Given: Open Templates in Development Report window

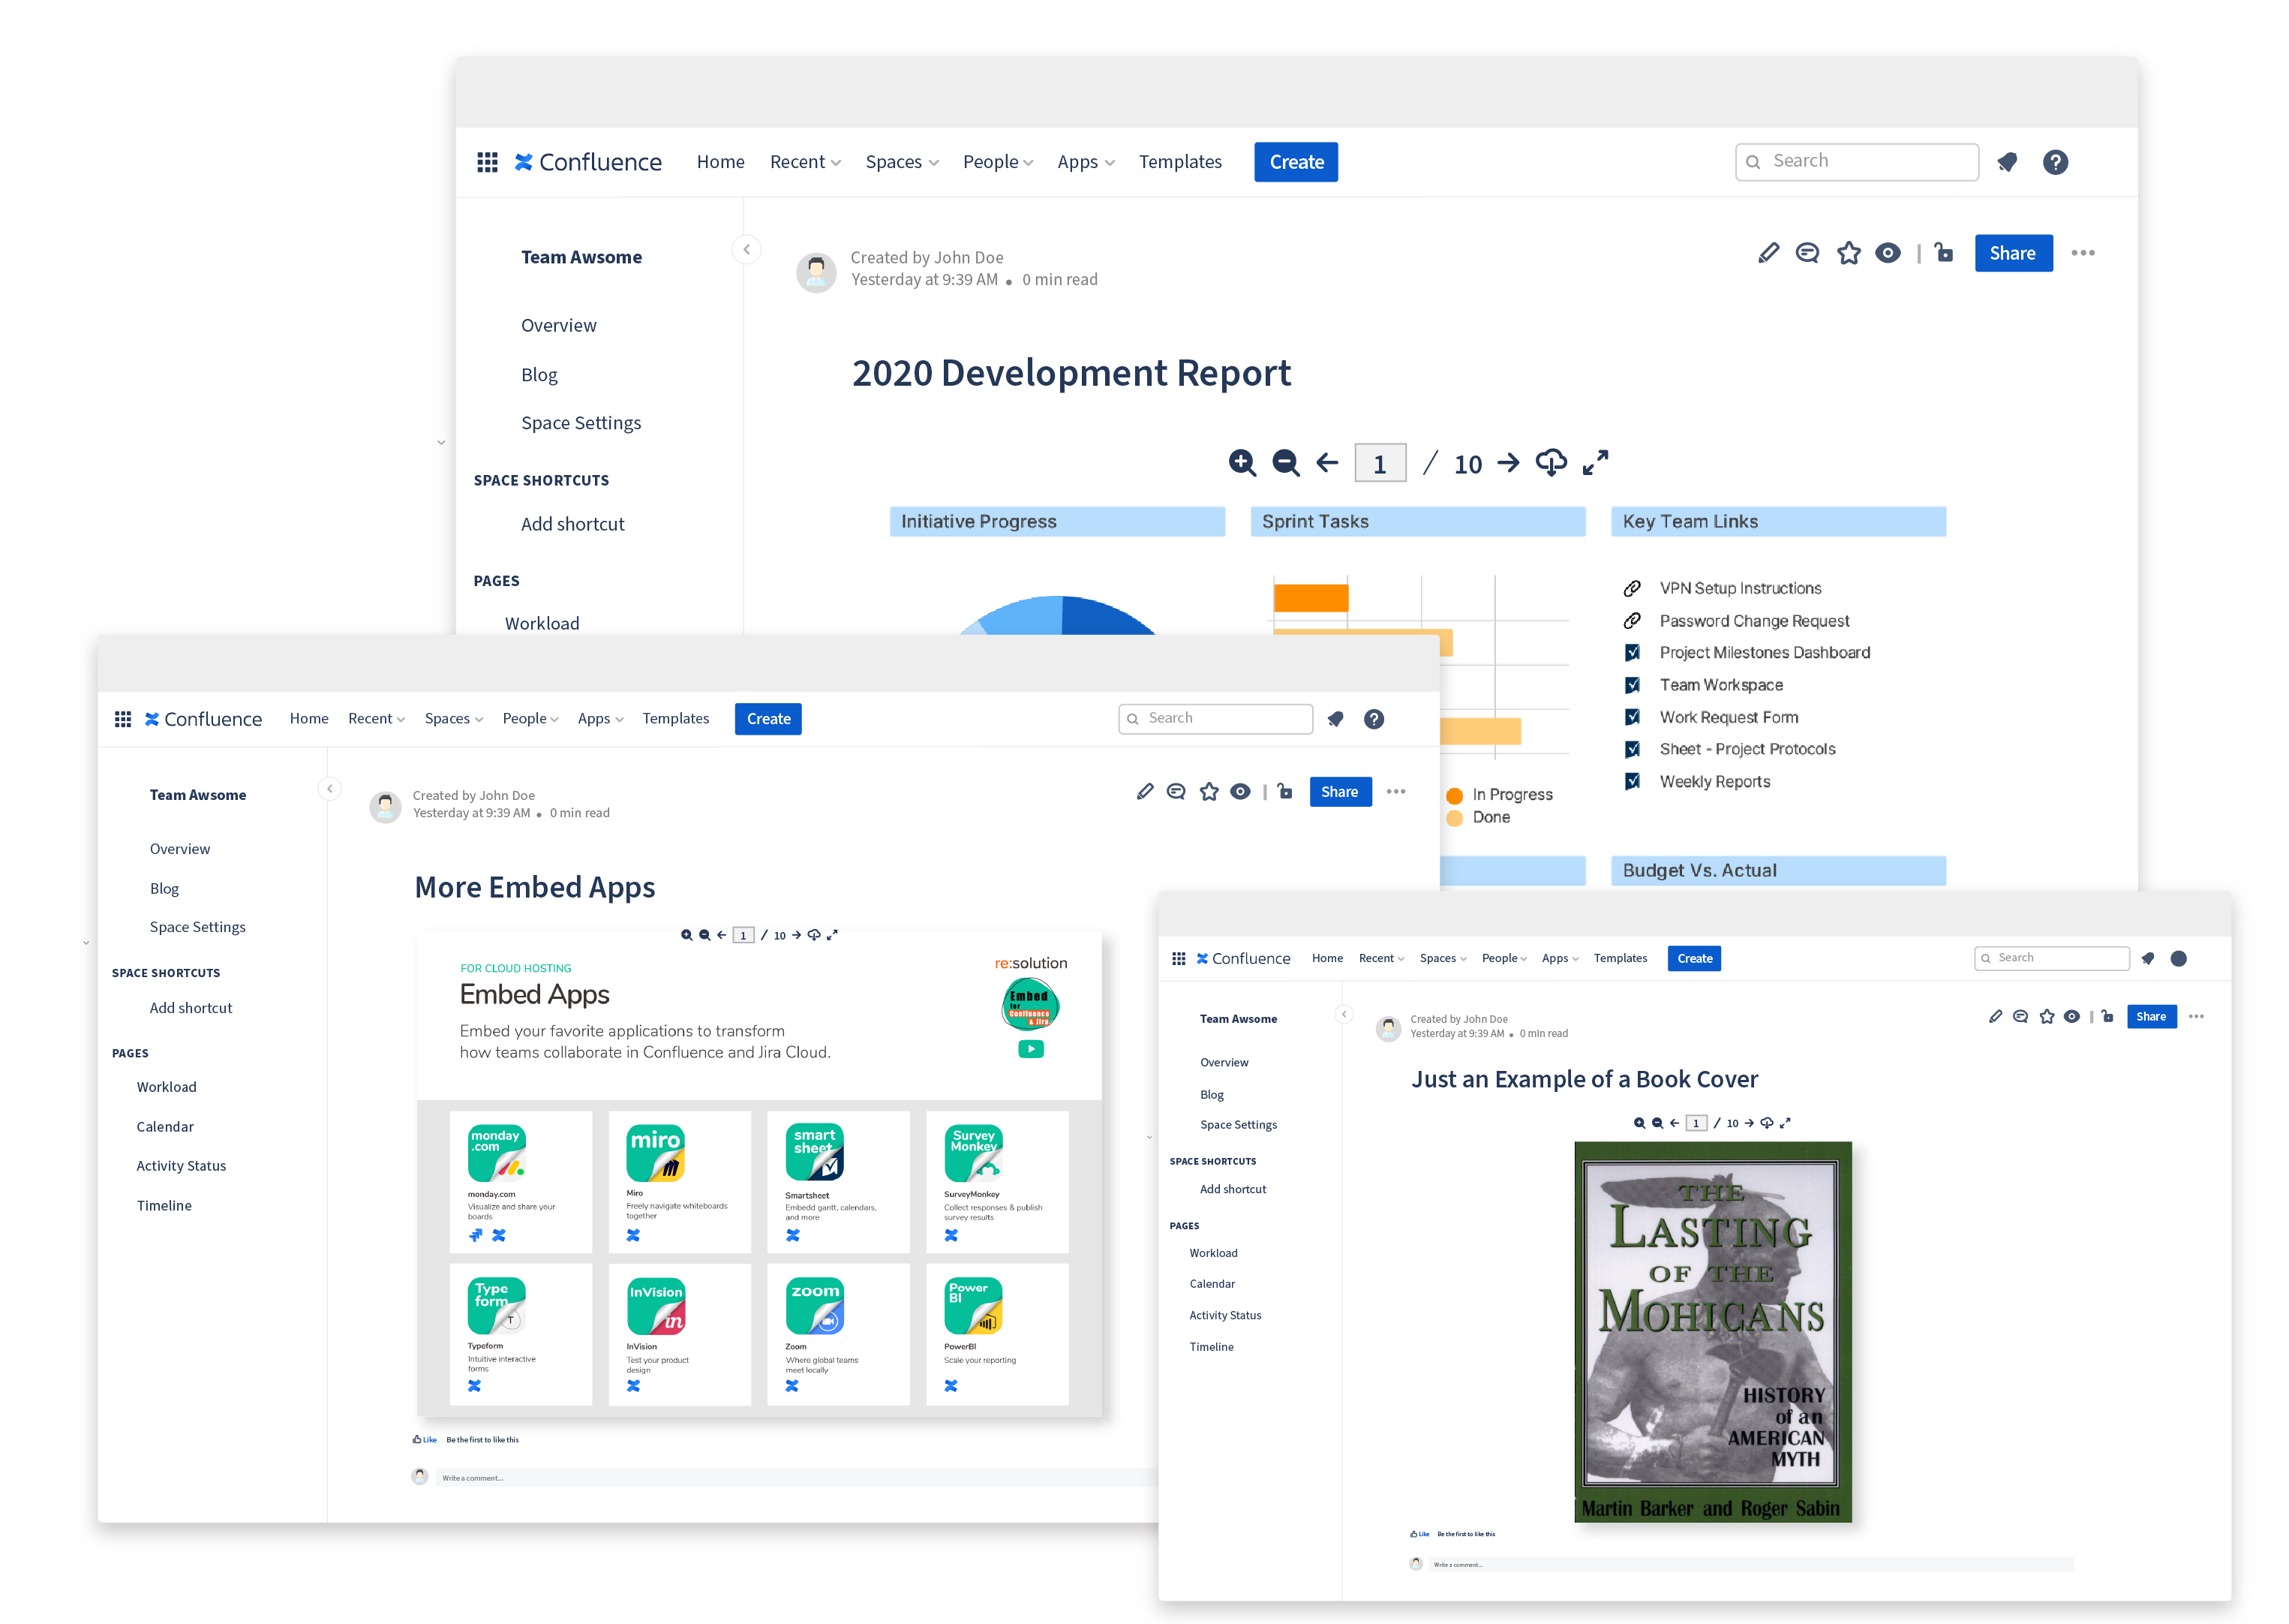Looking at the screenshot, I should pos(1180,162).
